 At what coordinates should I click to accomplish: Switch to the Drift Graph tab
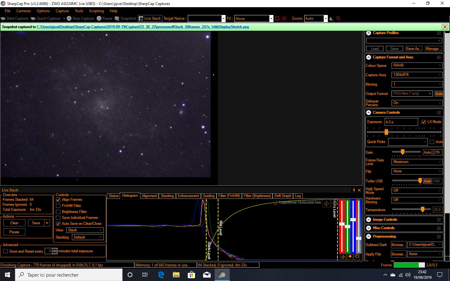click(x=283, y=196)
